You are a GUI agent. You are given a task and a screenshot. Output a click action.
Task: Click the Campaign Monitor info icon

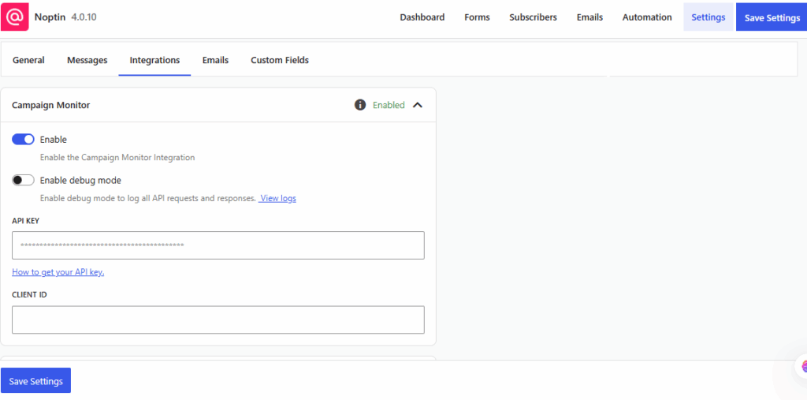point(360,105)
